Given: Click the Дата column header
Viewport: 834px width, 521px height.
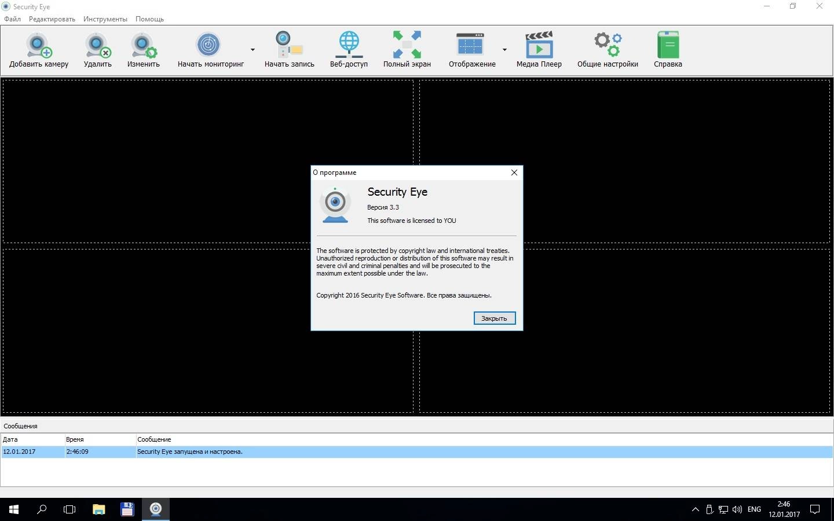Looking at the screenshot, I should [x=32, y=439].
